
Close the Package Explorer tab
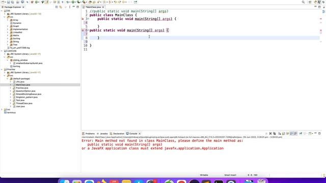click(23, 7)
